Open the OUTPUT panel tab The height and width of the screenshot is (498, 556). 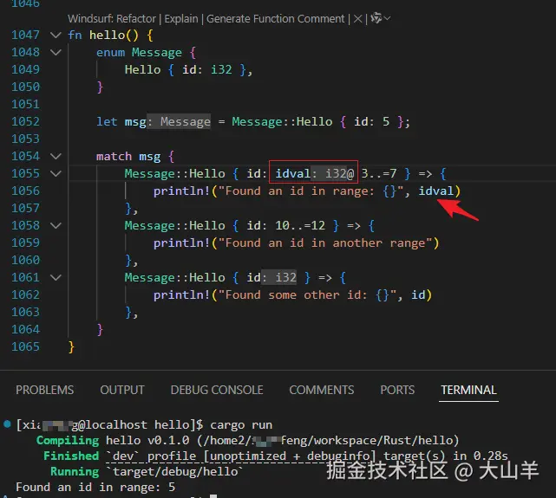point(122,390)
